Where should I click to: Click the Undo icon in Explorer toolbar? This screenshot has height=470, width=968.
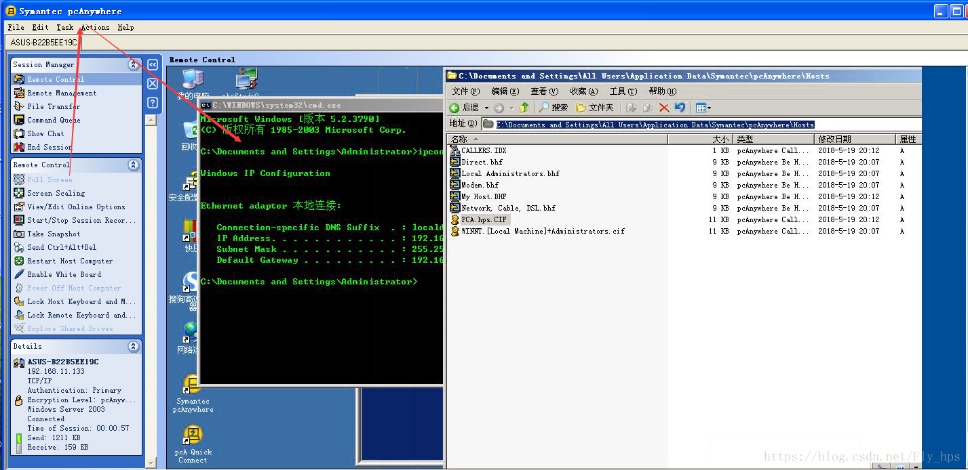[x=680, y=108]
